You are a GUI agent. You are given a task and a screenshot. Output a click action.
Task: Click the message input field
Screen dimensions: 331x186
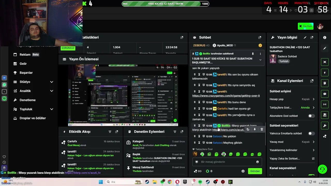227,162
